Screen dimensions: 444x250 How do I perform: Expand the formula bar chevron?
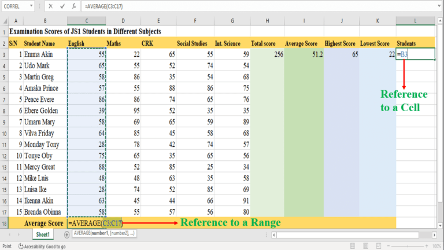[439, 6]
